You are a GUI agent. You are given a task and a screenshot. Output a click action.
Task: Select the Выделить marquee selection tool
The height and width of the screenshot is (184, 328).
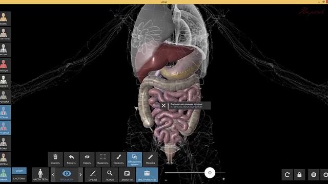point(103,159)
